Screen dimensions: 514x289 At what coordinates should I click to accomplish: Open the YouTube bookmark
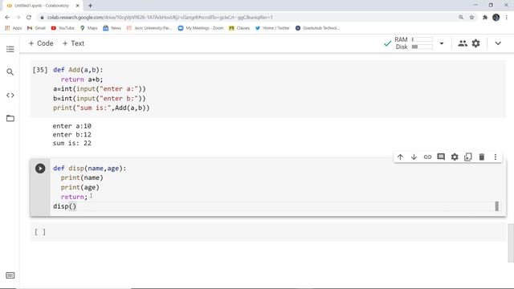coord(63,28)
